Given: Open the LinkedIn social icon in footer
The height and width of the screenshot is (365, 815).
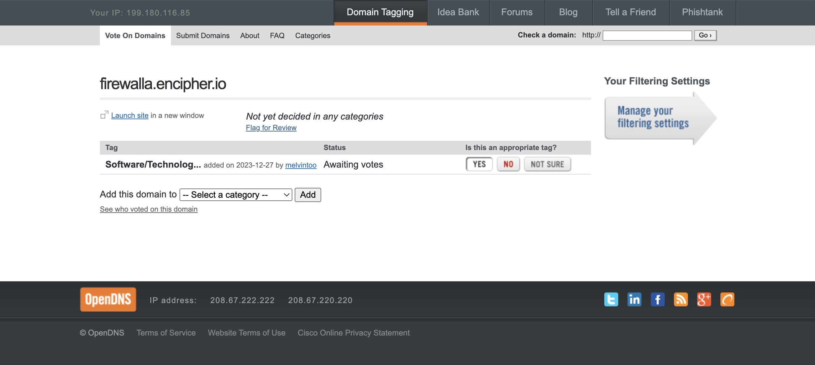Looking at the screenshot, I should (634, 299).
